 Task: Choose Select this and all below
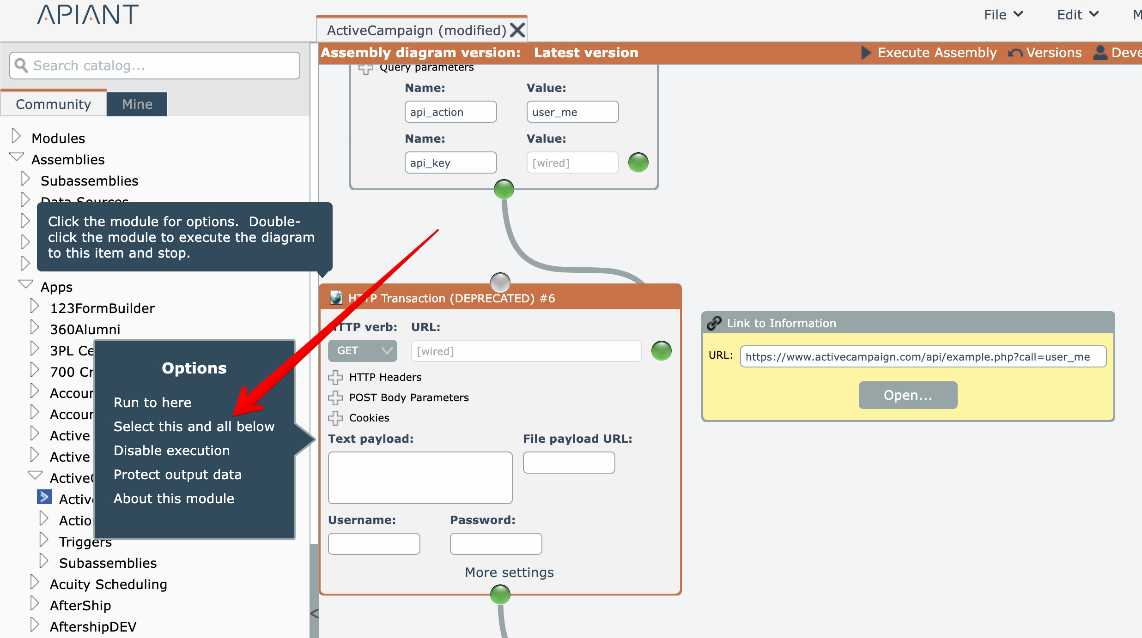(x=194, y=427)
